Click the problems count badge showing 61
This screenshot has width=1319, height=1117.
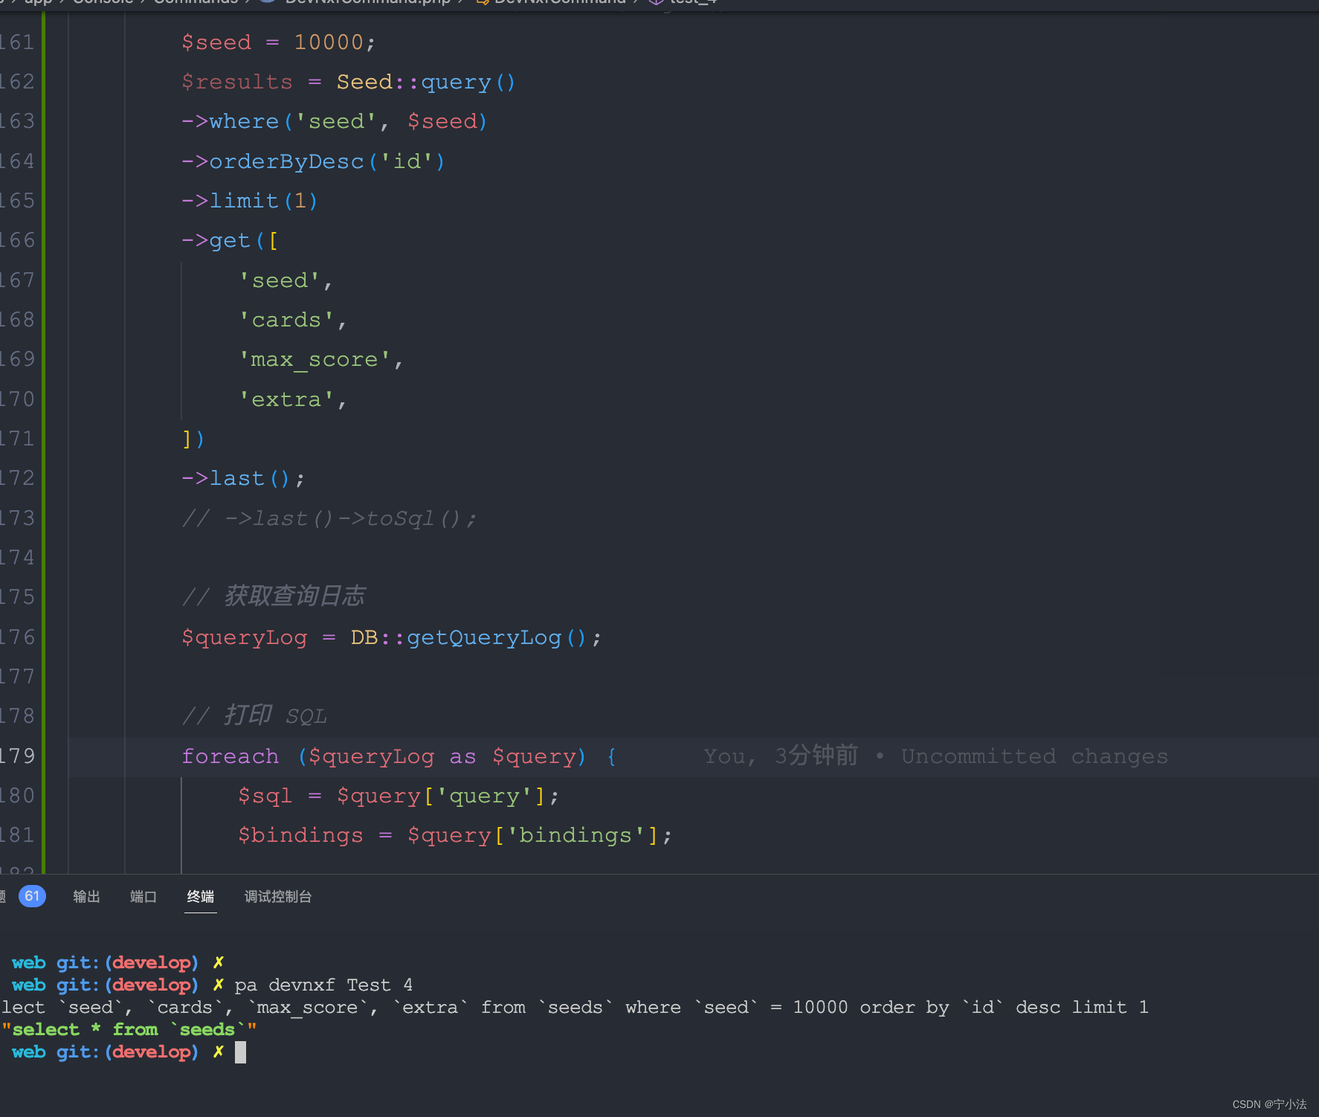pyautogui.click(x=32, y=896)
